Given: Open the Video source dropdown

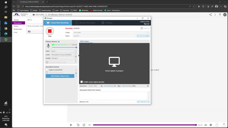Looking at the screenshot, I should point(63,51).
